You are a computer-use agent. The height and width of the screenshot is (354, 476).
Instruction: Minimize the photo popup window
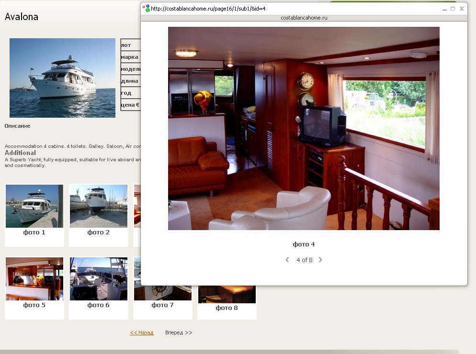444,9
